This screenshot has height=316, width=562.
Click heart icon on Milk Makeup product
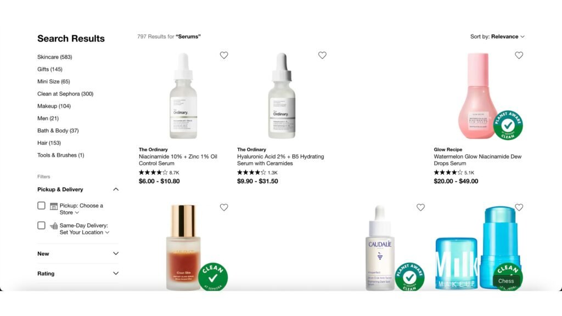(x=519, y=207)
